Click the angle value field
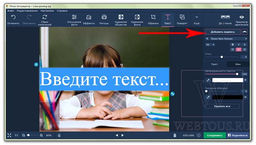The width and height of the screenshot is (256, 145). [x=244, y=57]
